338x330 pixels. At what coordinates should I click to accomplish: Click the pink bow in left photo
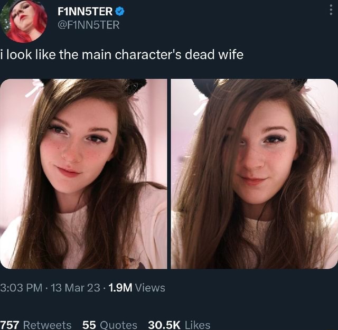click(x=35, y=89)
